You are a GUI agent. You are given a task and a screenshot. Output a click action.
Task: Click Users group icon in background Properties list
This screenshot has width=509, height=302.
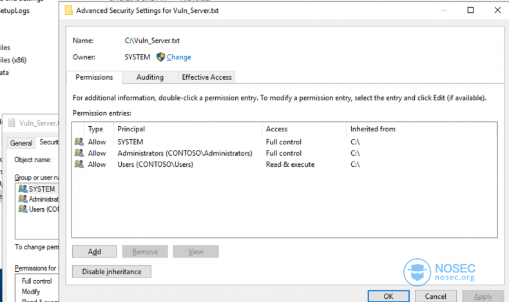click(x=23, y=209)
